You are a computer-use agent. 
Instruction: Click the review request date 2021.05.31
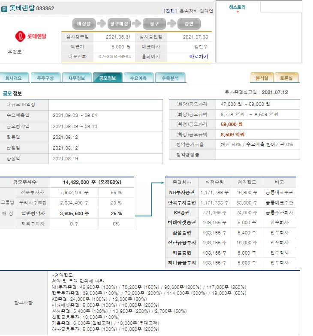118,37
